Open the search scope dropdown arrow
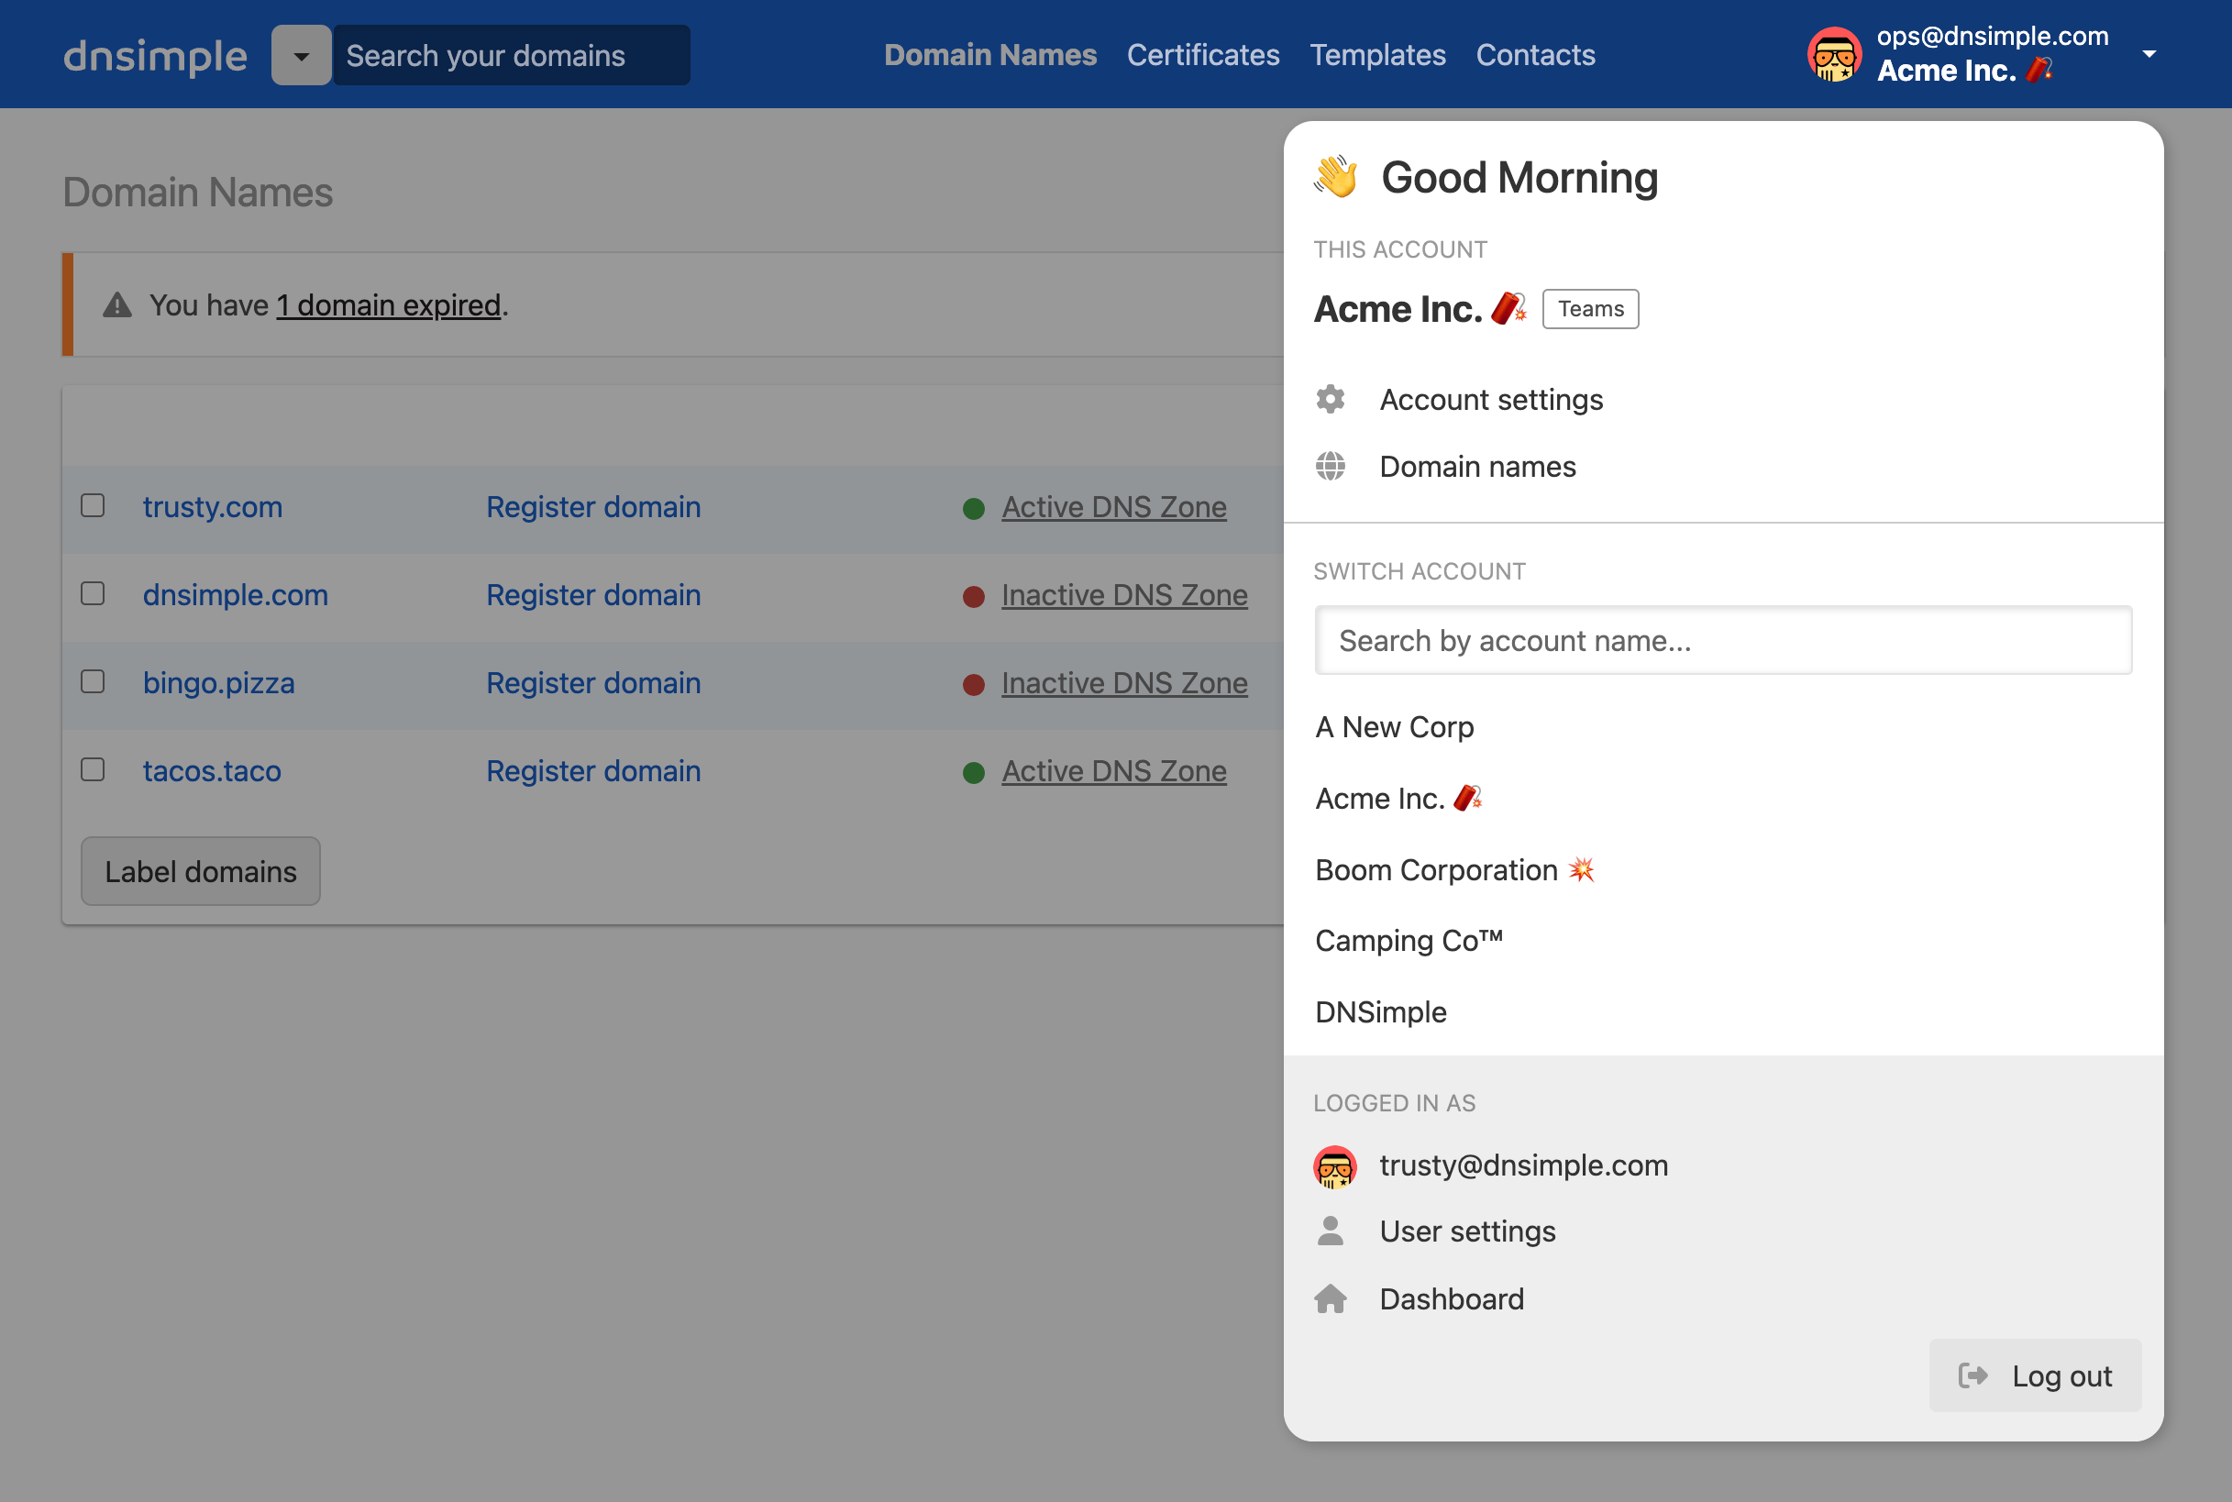 tap(301, 56)
